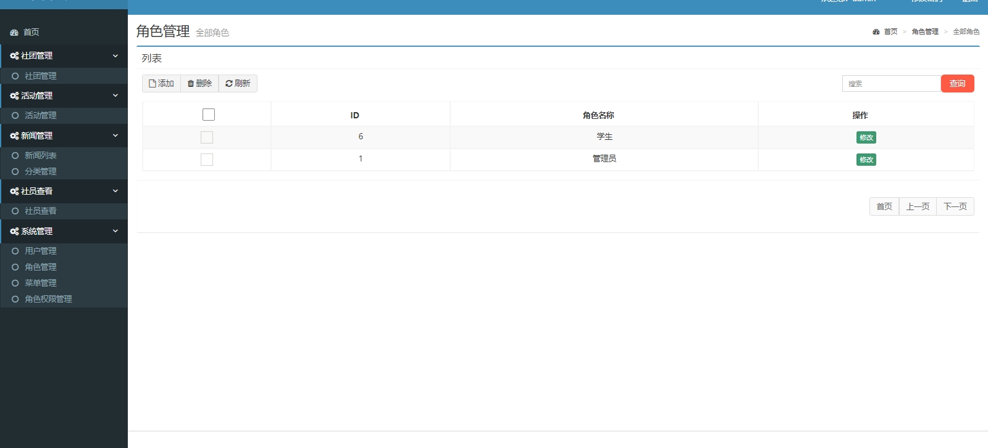Click the gears icon next to 新闻管理 header

click(14, 136)
